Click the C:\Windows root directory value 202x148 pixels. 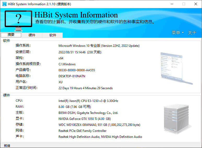point(67,64)
